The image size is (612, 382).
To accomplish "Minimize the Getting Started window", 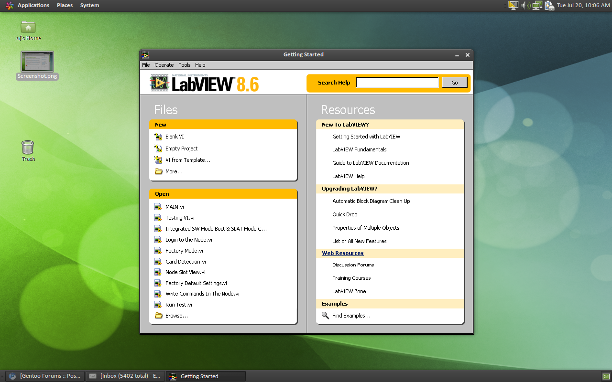I will tap(457, 55).
